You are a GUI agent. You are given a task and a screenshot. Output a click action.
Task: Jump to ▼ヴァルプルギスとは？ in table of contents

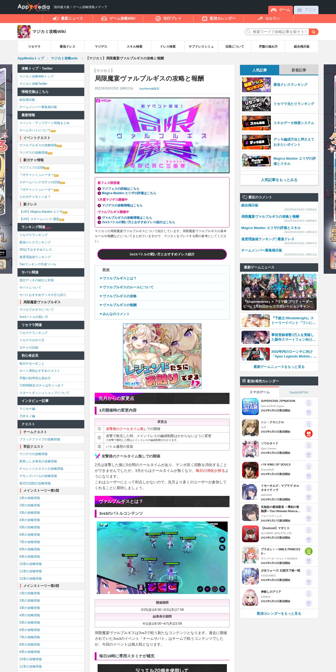[x=118, y=278]
